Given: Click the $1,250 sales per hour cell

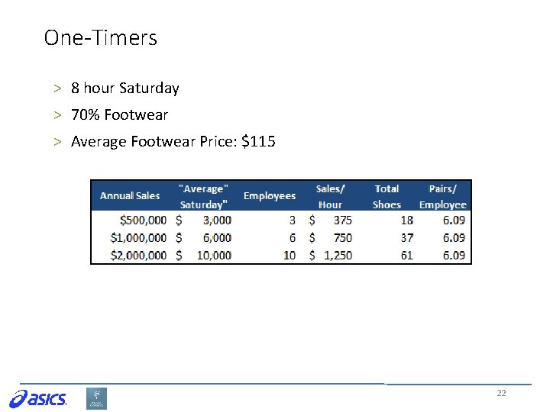Looking at the screenshot, I should (331, 255).
